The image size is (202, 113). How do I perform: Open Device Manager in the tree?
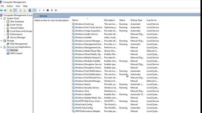pyautogui.click(x=18, y=37)
